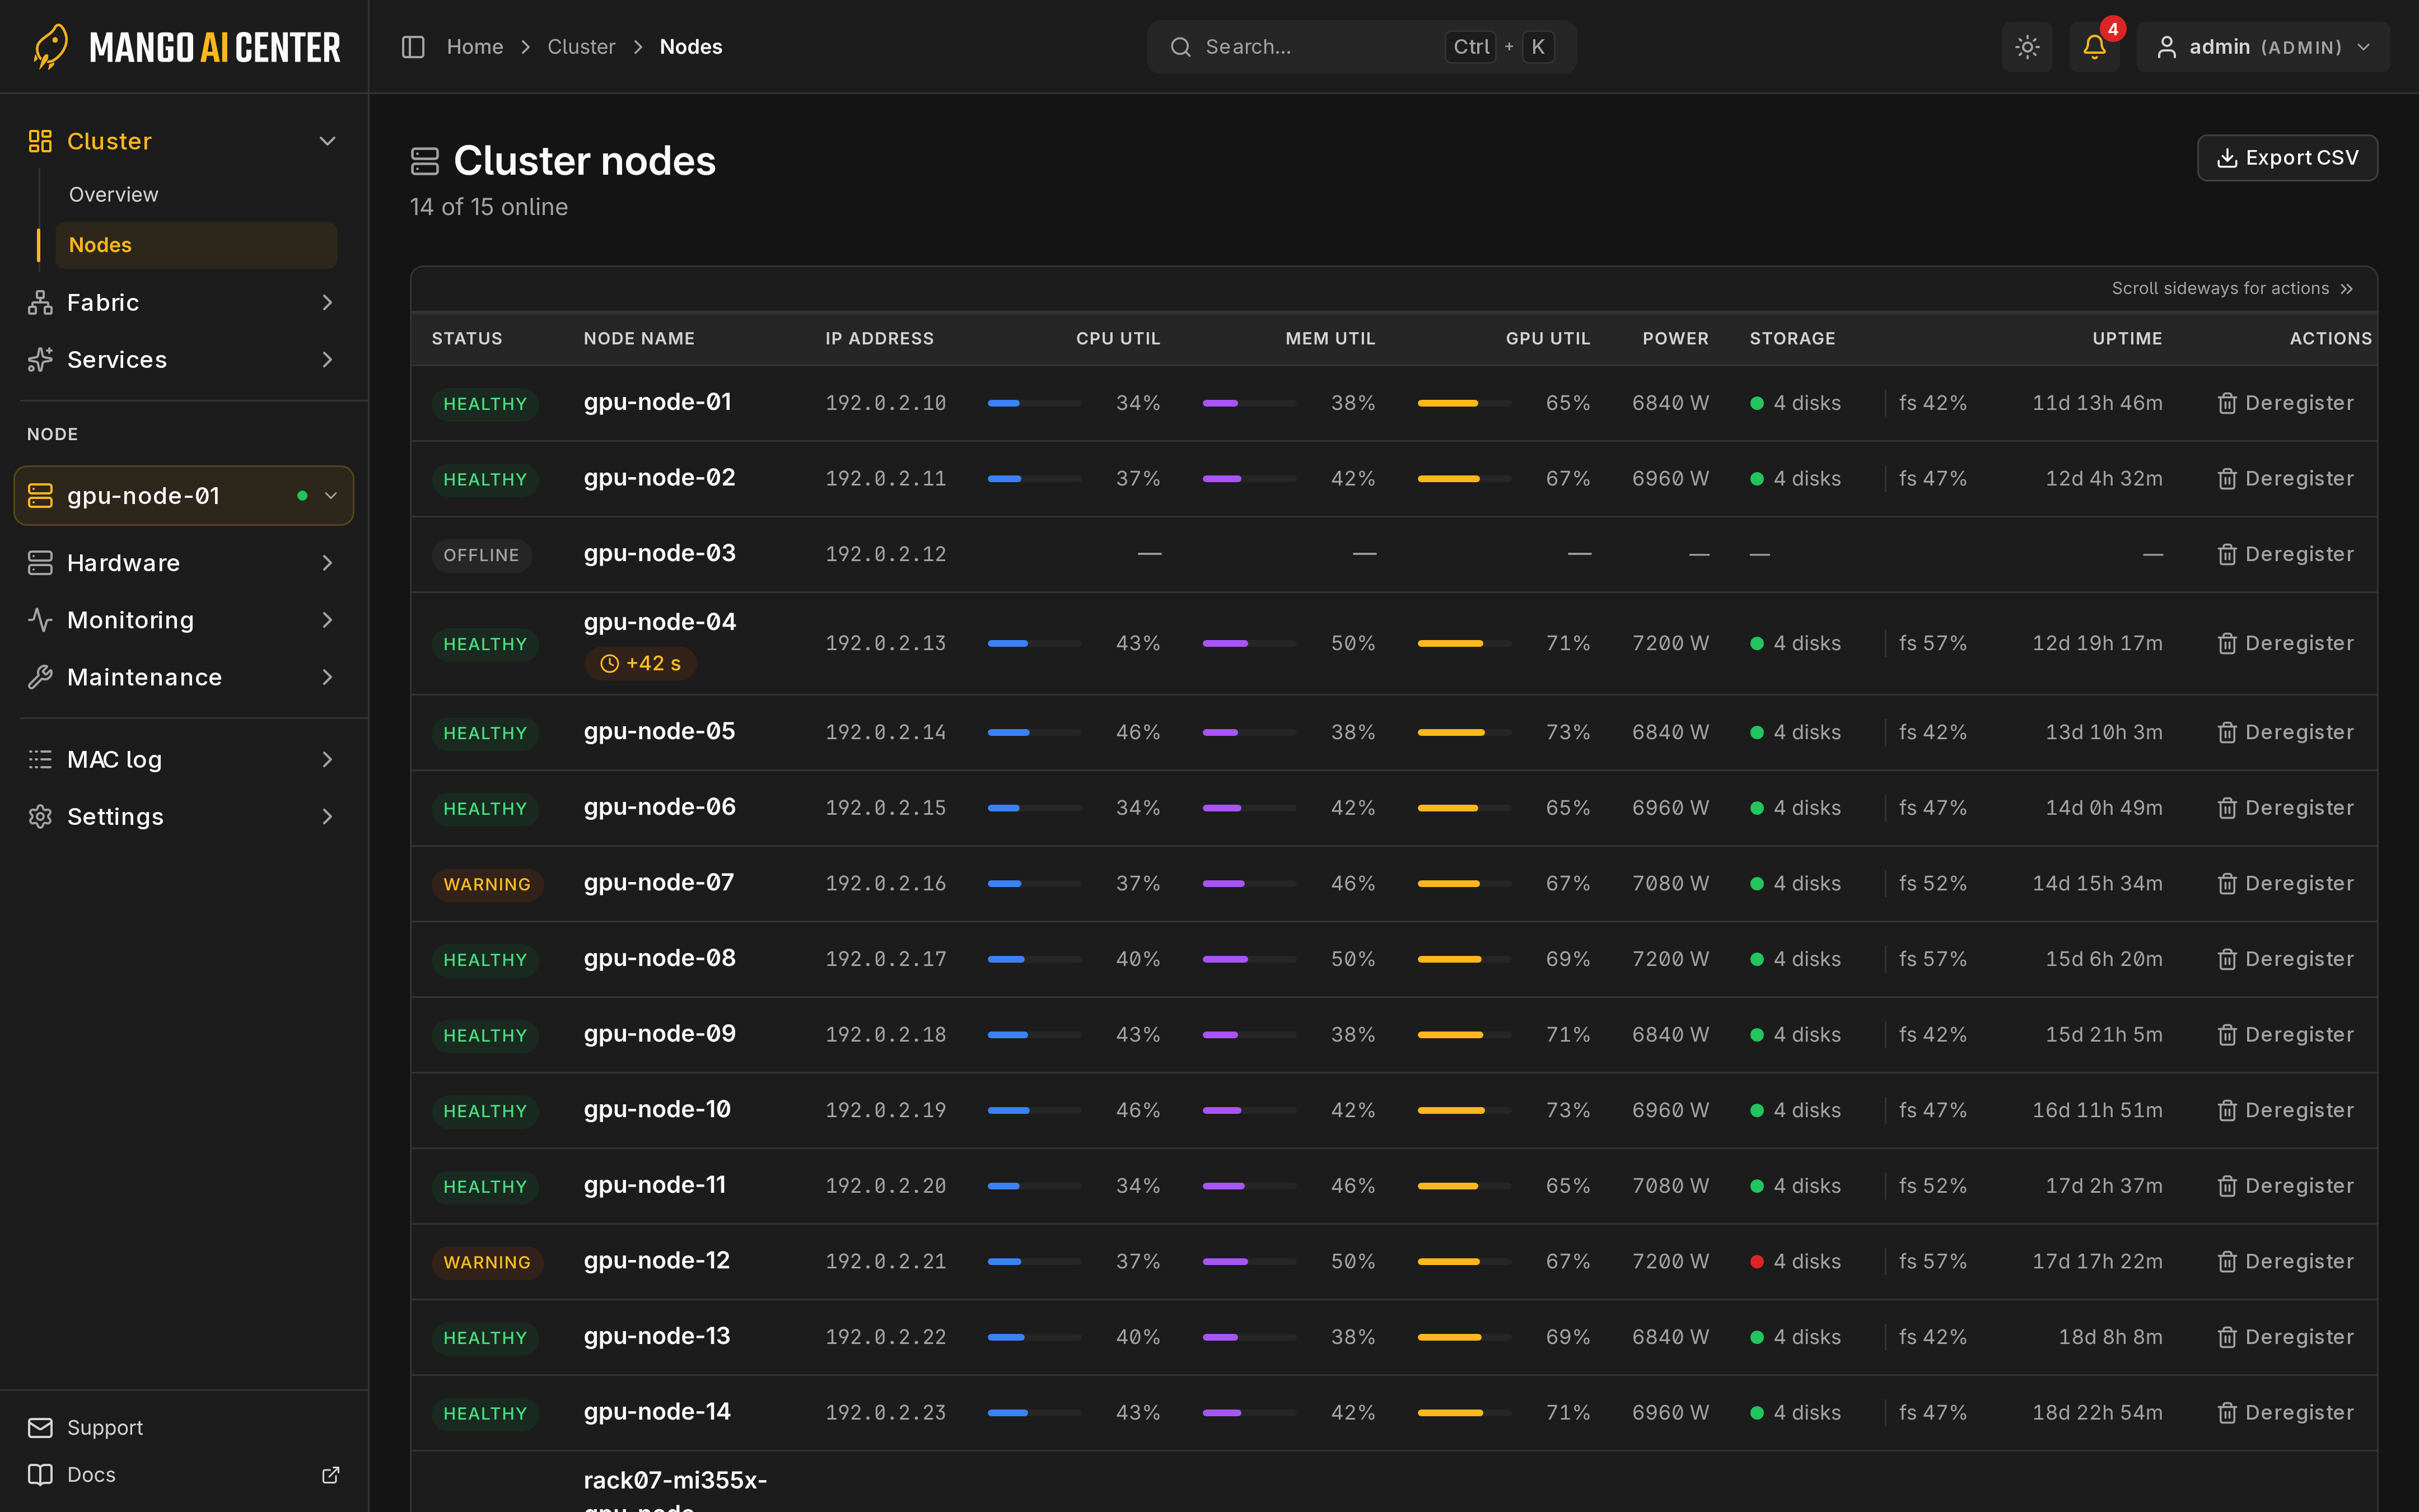Click the Settings gear icon
Screen dimensions: 2419x1512
coord(40,816)
